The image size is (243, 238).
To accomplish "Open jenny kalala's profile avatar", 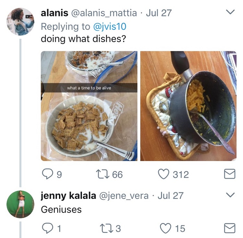I will pos(20,204).
